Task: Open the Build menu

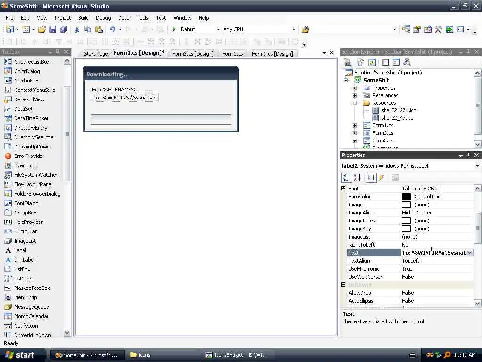Action: 83,18
